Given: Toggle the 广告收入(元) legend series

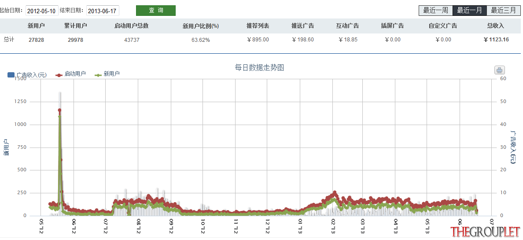Looking at the screenshot, I should click(x=27, y=75).
